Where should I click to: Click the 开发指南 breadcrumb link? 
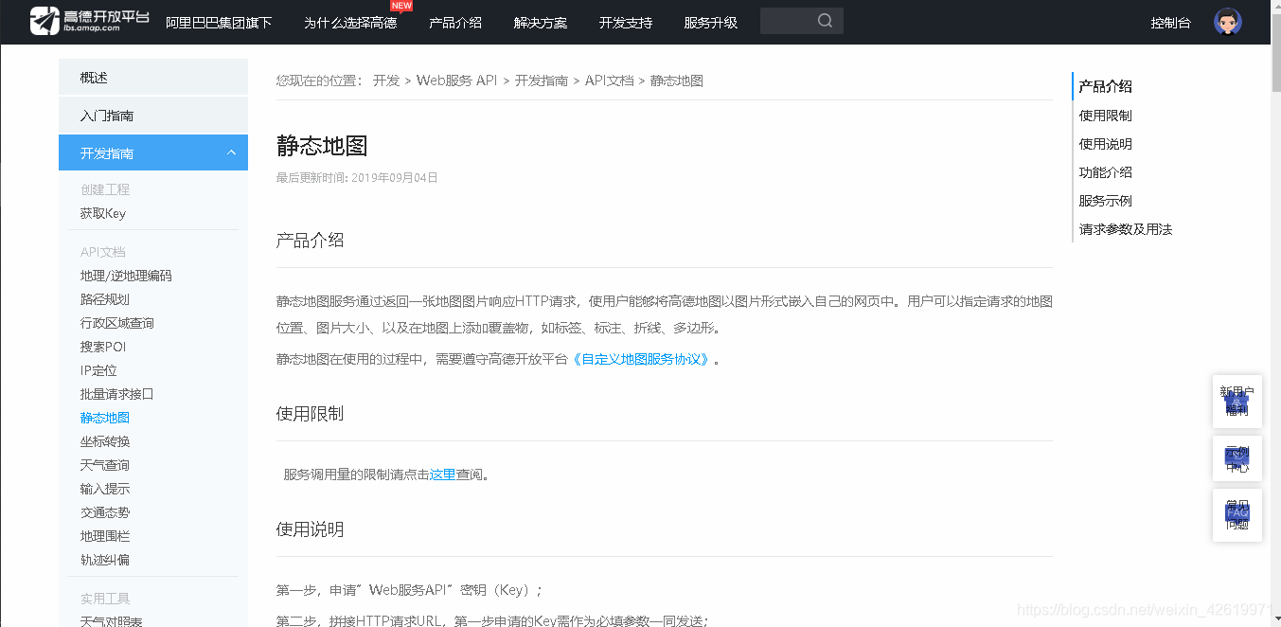coord(542,81)
